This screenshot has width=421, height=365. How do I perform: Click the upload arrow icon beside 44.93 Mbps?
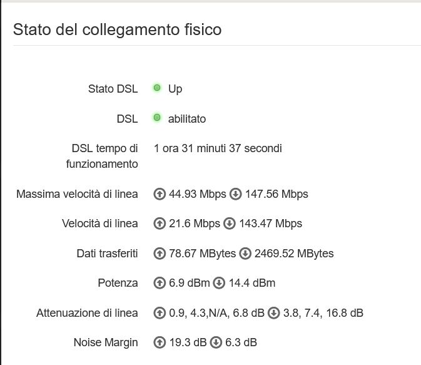pos(160,194)
